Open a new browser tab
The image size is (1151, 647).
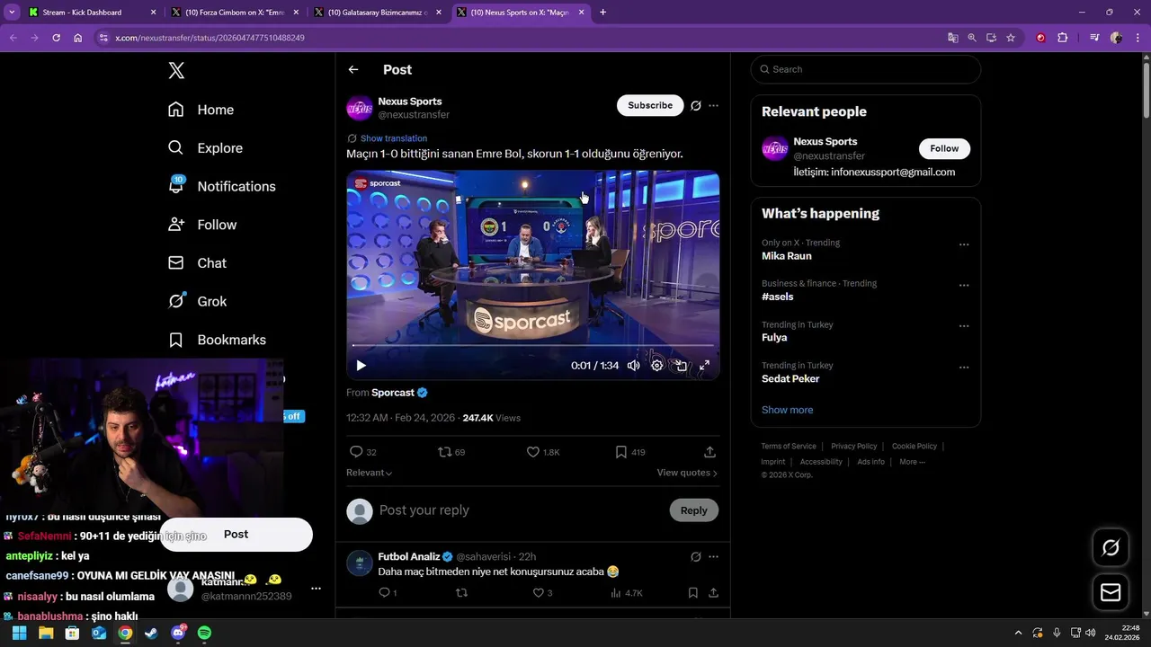(x=602, y=13)
